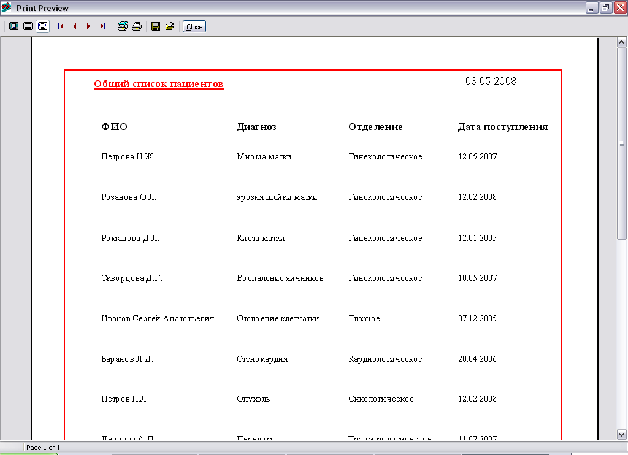Restore down the Print Preview window
Viewport: 628px width, 455px height.
606,7
